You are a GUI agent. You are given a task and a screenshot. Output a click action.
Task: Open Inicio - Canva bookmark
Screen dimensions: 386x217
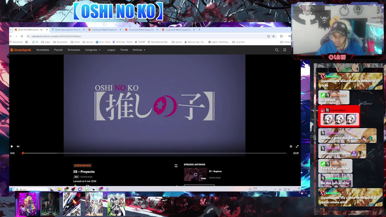(104, 42)
